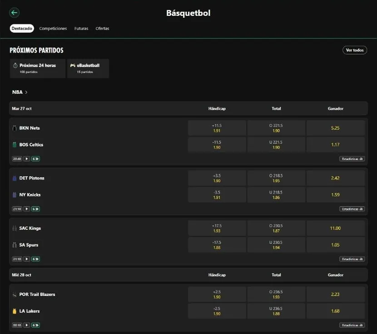
Task: Select BKN Nets +11.5 handicap at 1.91
Action: [217, 128]
